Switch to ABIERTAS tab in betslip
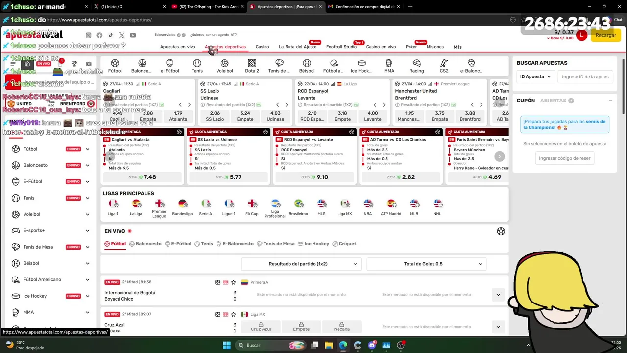 [x=557, y=101]
